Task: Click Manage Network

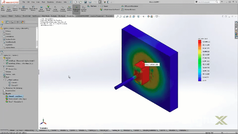Action: [x=128, y=9]
